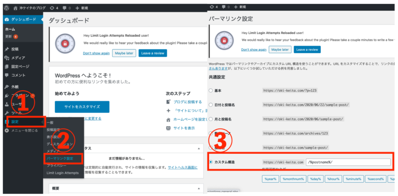The width and height of the screenshot is (398, 196).
Task: Click Maybe later on permalink page notice
Action: (x=280, y=50)
